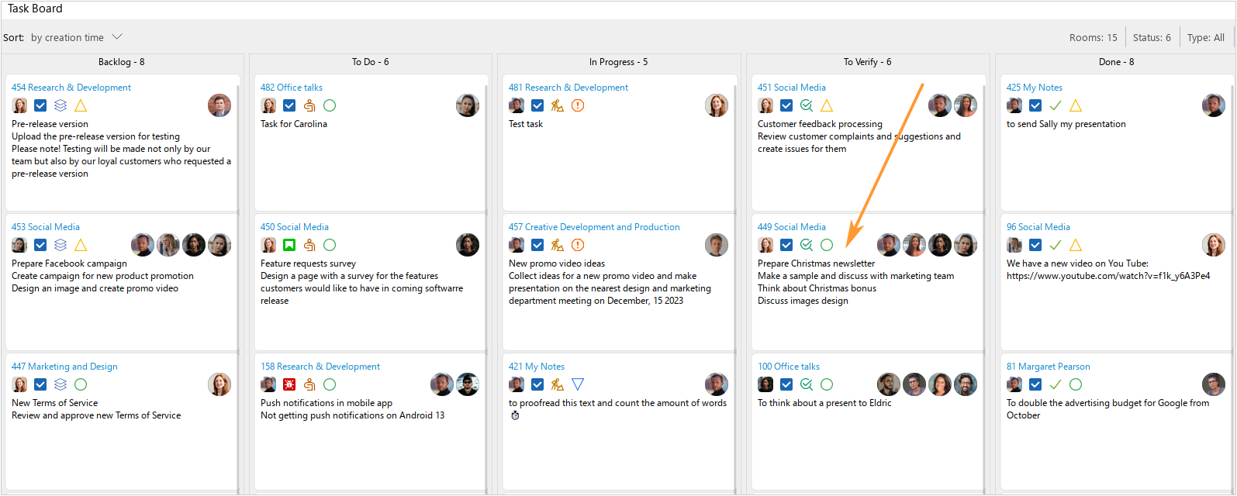Click the assignee avatar on task 96
The height and width of the screenshot is (496, 1237).
pos(1213,245)
